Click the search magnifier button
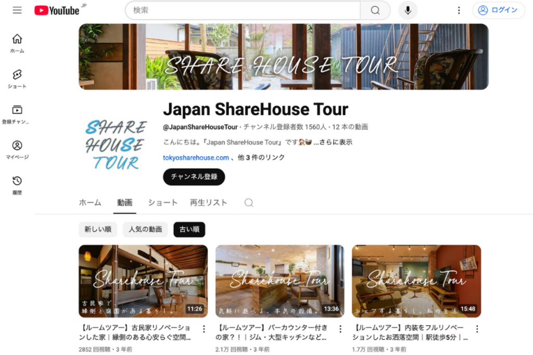 pos(375,10)
